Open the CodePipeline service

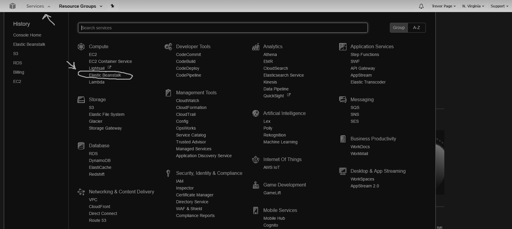[x=188, y=75]
